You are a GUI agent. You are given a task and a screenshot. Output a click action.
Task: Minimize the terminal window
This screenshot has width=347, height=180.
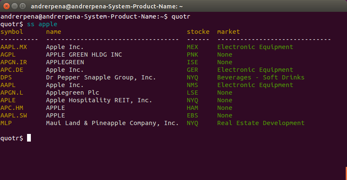[14, 6]
